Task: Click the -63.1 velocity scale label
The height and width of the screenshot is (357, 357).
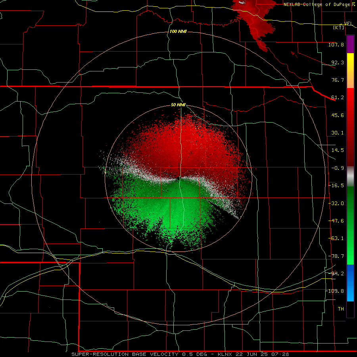Action: [336, 238]
